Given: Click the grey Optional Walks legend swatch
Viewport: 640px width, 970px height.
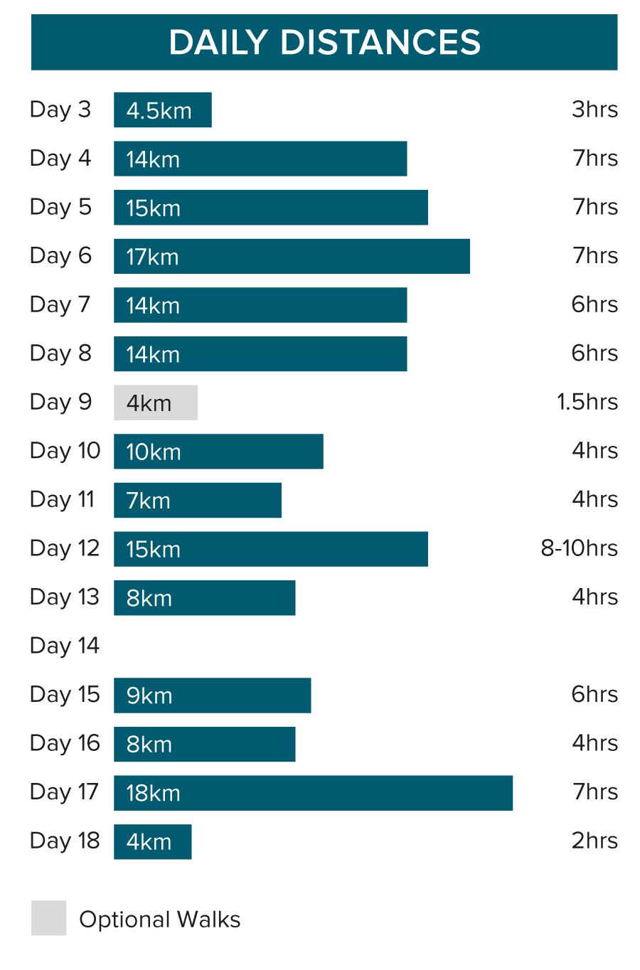Looking at the screenshot, I should [48, 918].
